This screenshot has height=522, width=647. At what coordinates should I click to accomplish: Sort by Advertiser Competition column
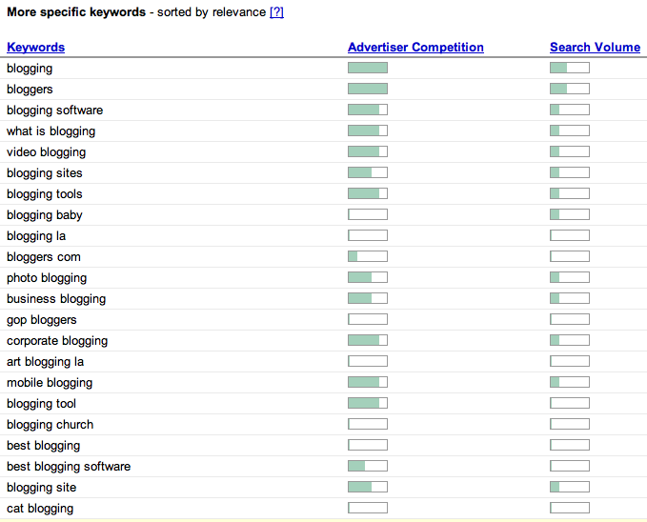pos(415,47)
